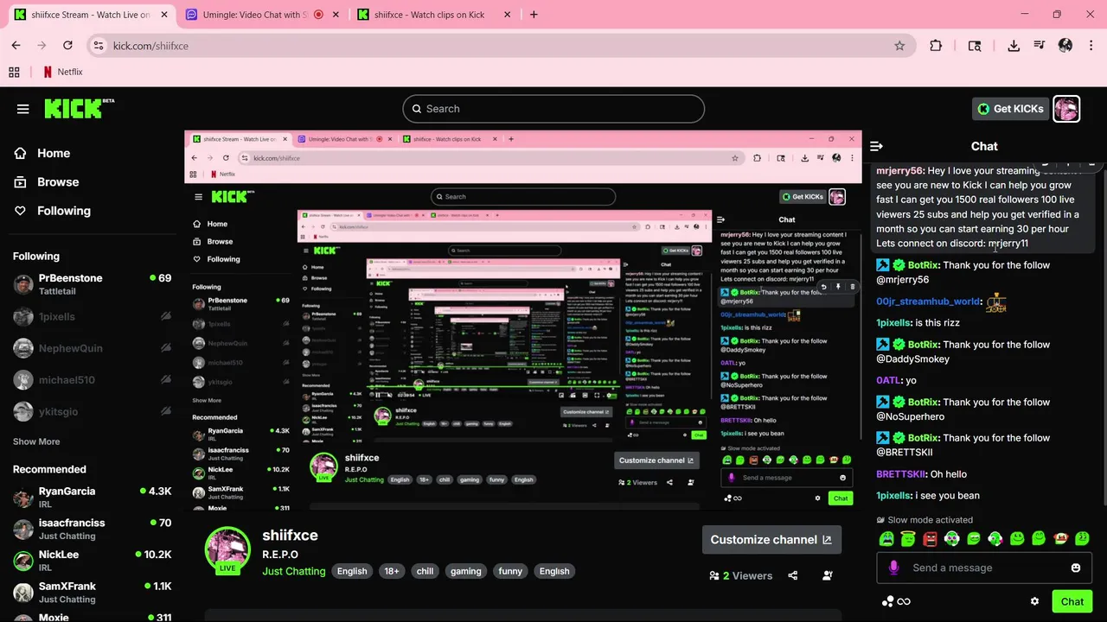Reload the page
This screenshot has height=622, width=1107.
click(67, 46)
